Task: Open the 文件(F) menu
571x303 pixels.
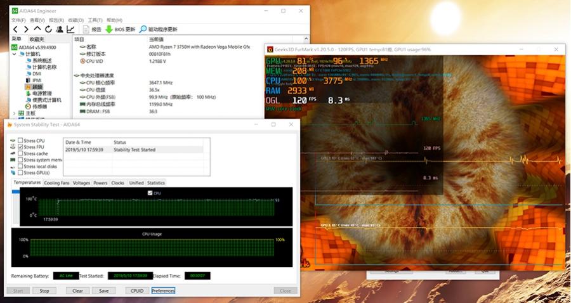Action: (18, 20)
